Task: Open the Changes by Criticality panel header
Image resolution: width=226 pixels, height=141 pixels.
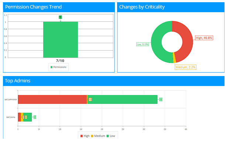Action: (171, 7)
